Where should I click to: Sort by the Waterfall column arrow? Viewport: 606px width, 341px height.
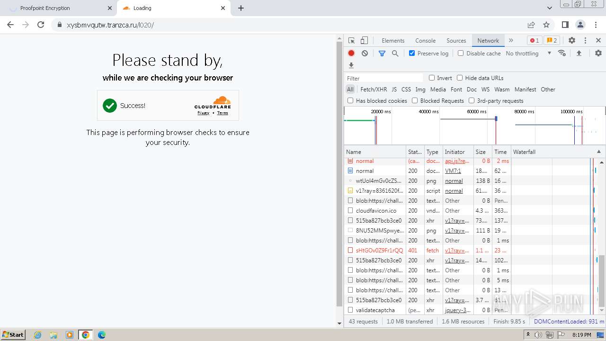pos(599,152)
